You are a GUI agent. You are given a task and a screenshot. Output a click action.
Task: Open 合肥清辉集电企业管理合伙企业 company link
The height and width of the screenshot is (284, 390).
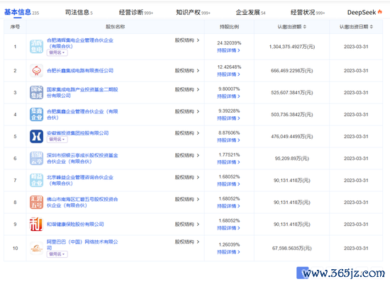(80, 43)
